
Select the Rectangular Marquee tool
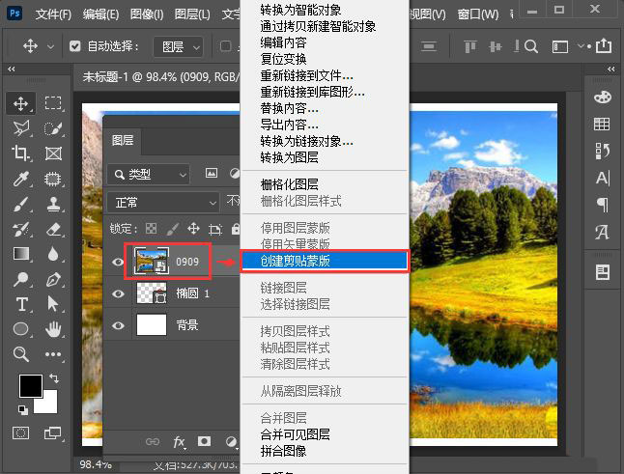(x=53, y=103)
